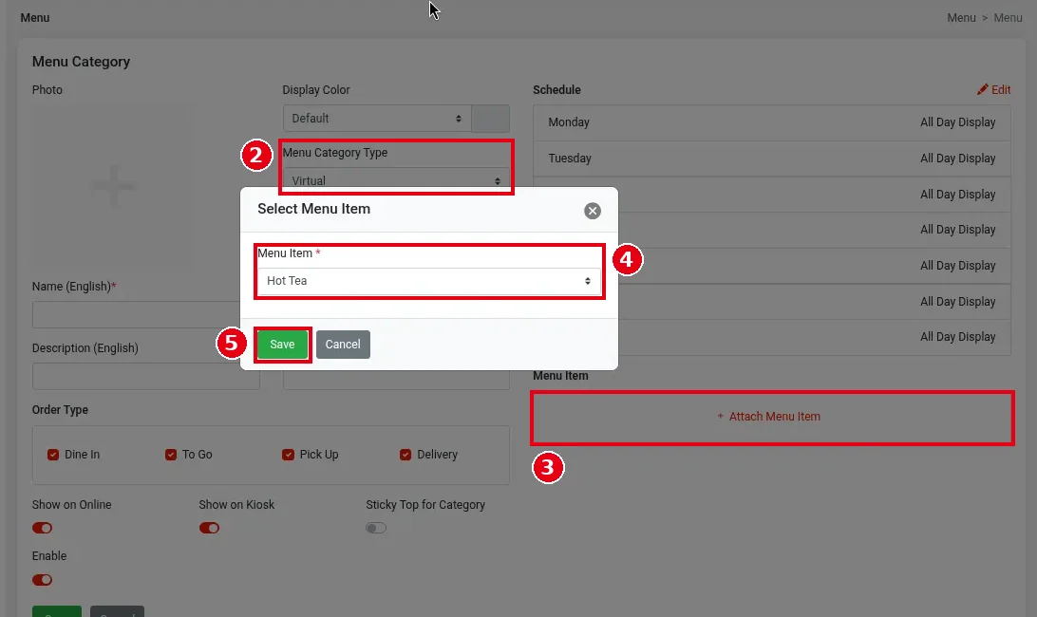Open the Menu Item dropdown showing Hot Tea
1037x617 pixels.
pos(428,281)
